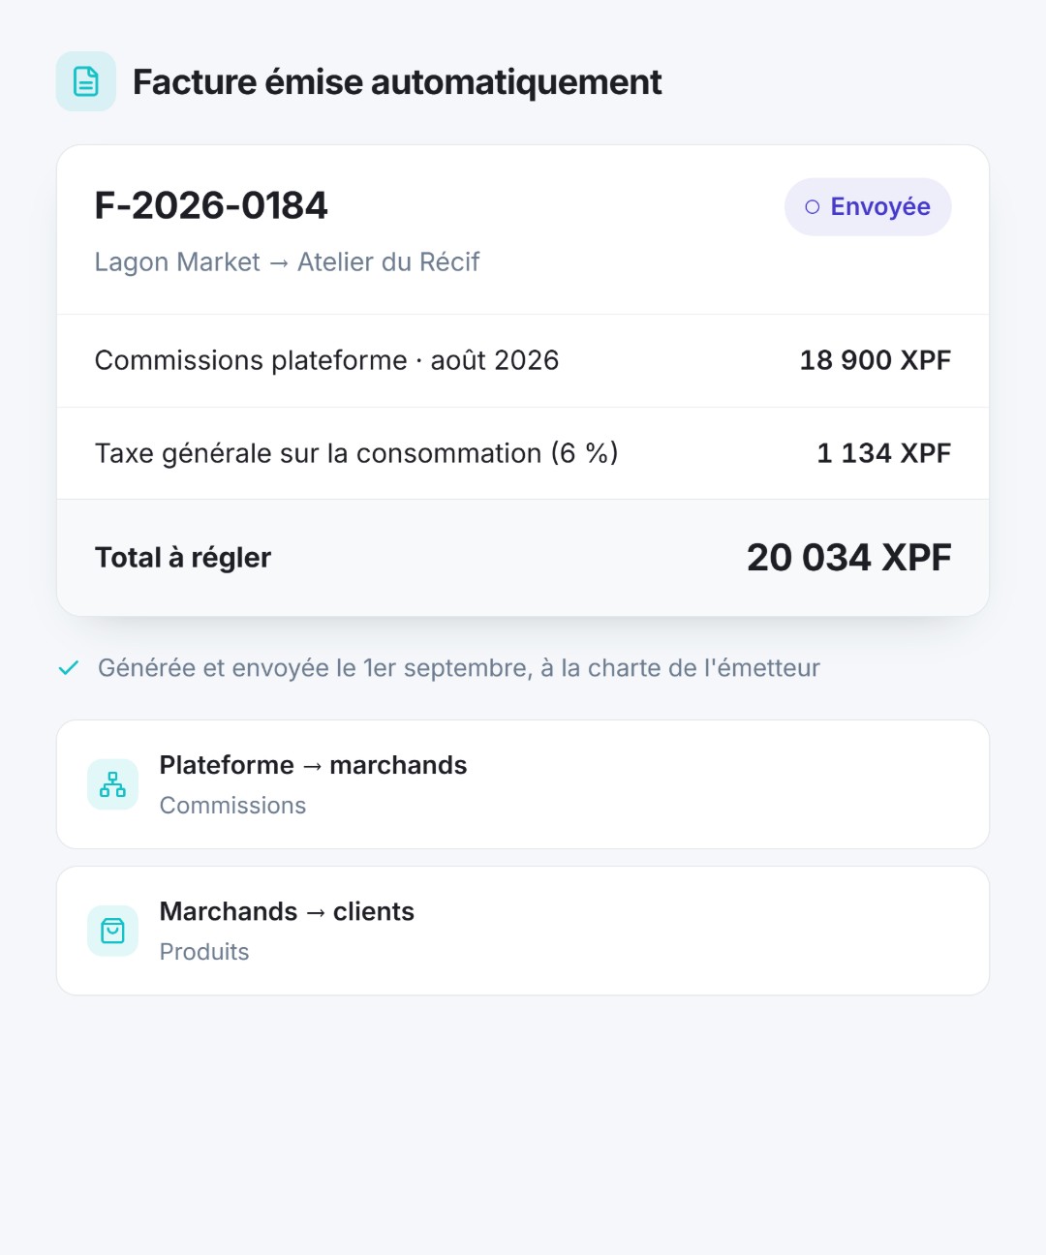This screenshot has width=1046, height=1255.
Task: Select invoice number F-2026-0184
Action: [211, 205]
